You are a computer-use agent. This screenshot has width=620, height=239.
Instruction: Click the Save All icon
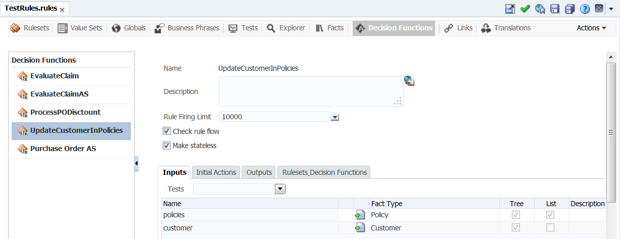click(x=569, y=9)
